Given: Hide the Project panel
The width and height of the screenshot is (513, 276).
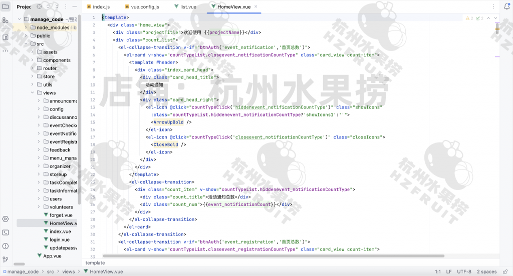Looking at the screenshot, I should tap(75, 6).
